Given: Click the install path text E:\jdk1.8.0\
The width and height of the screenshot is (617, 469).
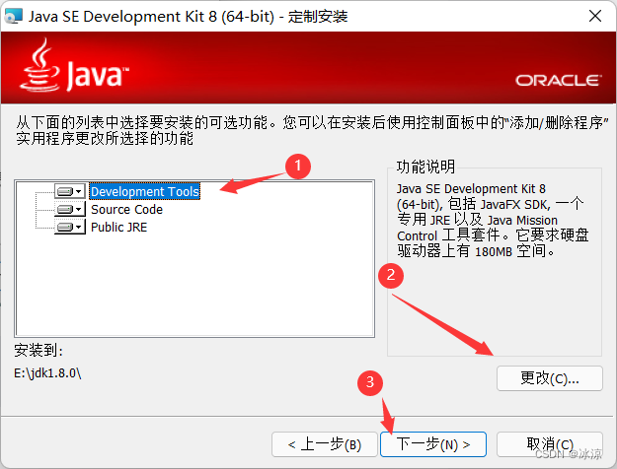Looking at the screenshot, I should [47, 372].
